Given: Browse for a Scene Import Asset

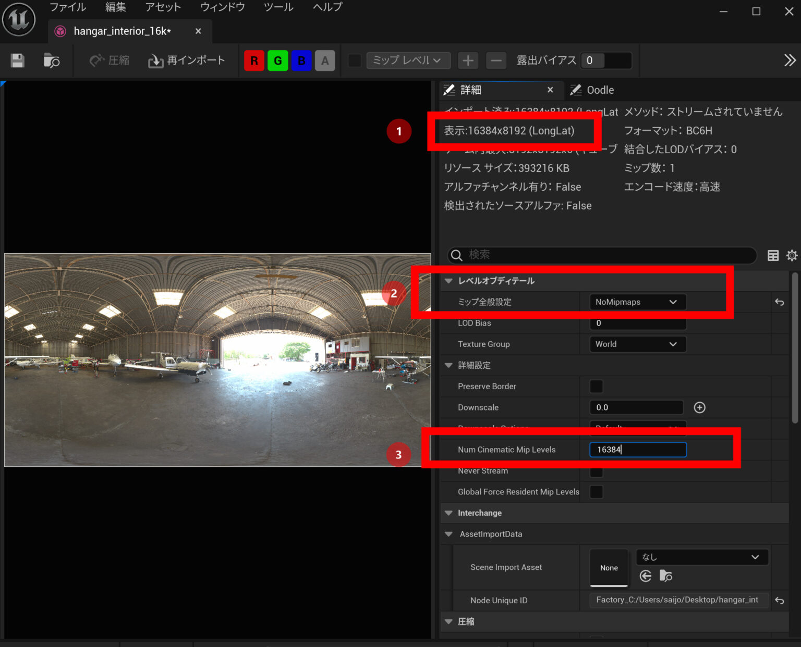Looking at the screenshot, I should 665,576.
